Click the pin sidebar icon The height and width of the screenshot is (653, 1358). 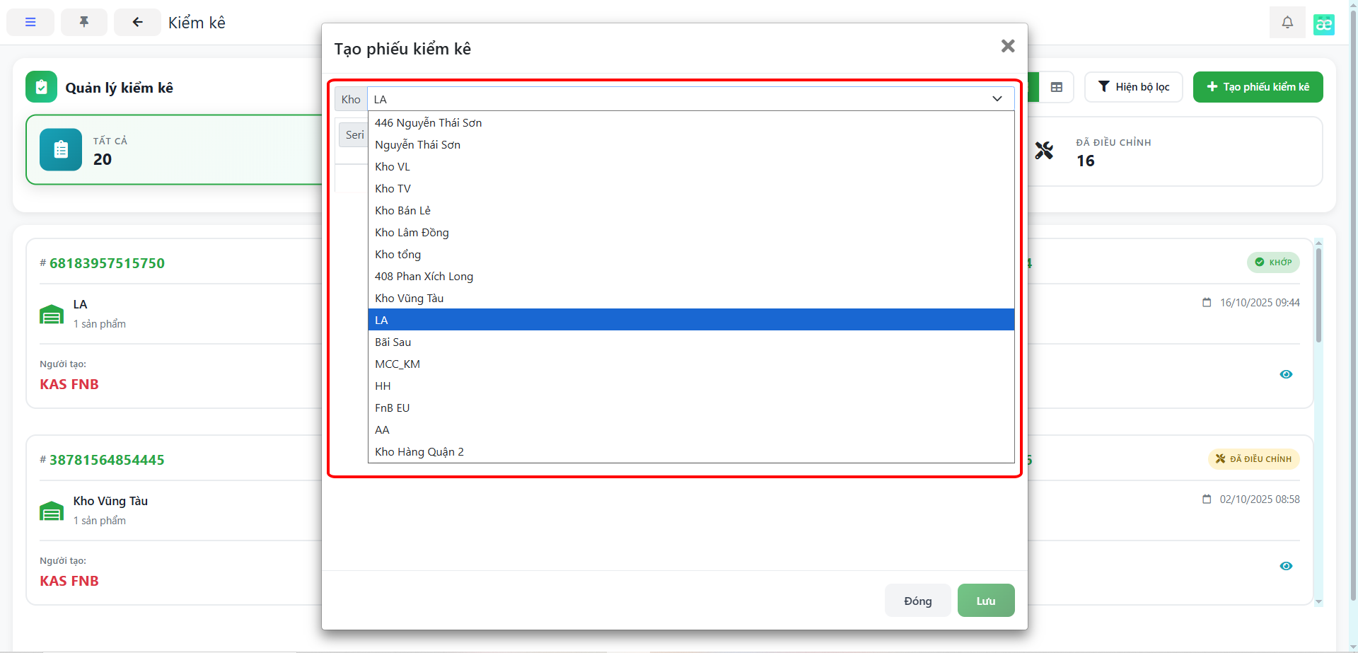coord(84,23)
